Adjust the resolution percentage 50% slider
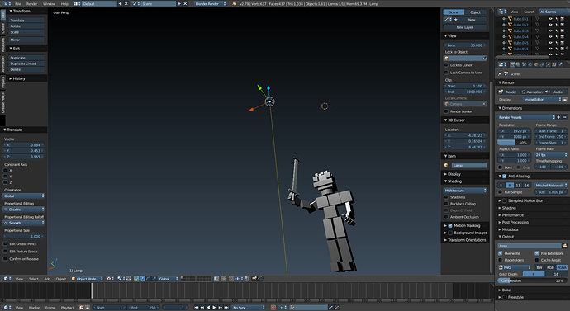 [x=514, y=143]
